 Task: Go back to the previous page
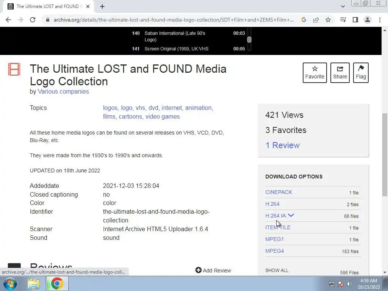tap(8, 20)
